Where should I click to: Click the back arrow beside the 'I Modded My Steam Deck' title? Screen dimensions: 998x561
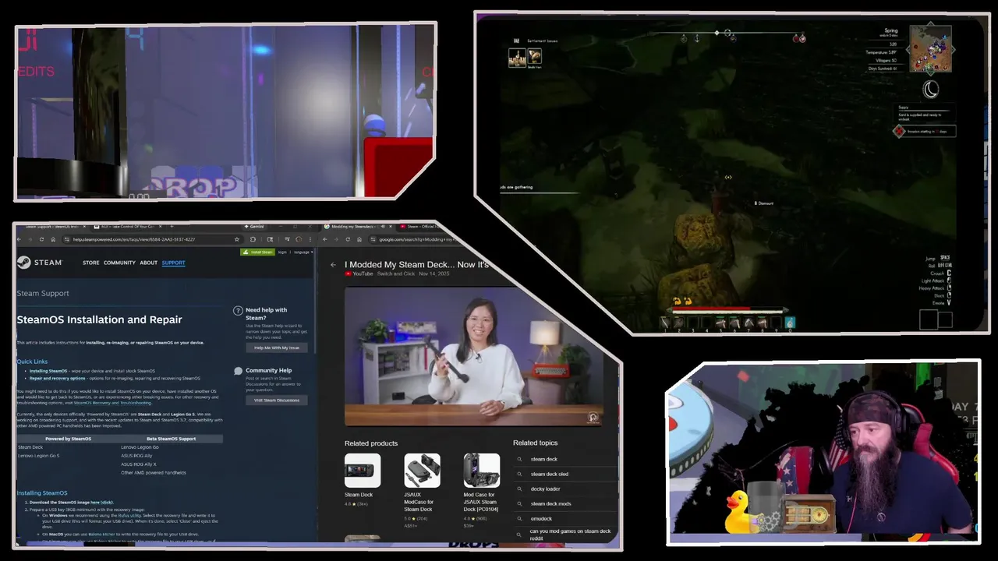[x=333, y=265]
